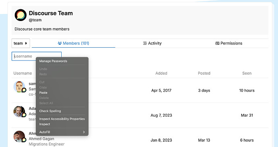
Task: Click the Mar 31 seen value
Action: (x=247, y=115)
